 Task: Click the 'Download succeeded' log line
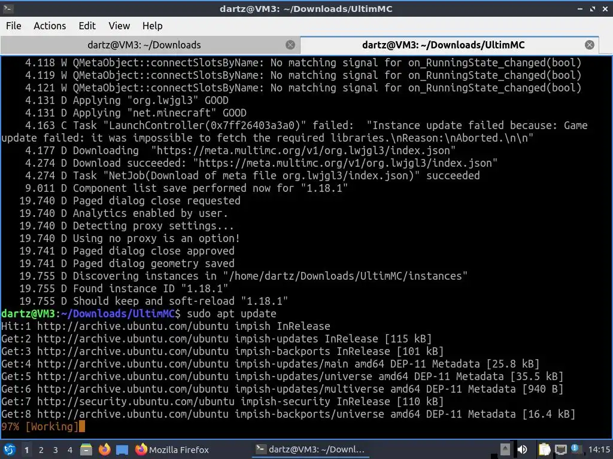[x=261, y=163]
